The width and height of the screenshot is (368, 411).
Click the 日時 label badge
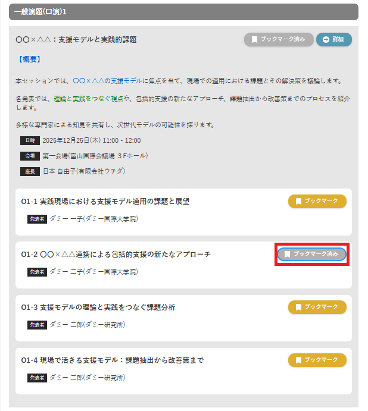pos(30,141)
